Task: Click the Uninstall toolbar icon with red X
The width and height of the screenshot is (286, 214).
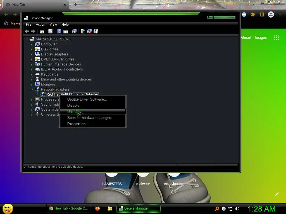Action: pyautogui.click(x=89, y=31)
